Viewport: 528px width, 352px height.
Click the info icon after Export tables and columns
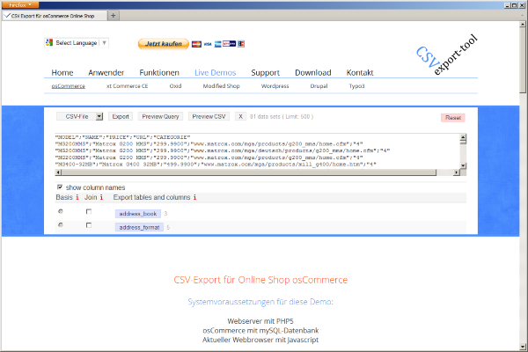point(194,197)
